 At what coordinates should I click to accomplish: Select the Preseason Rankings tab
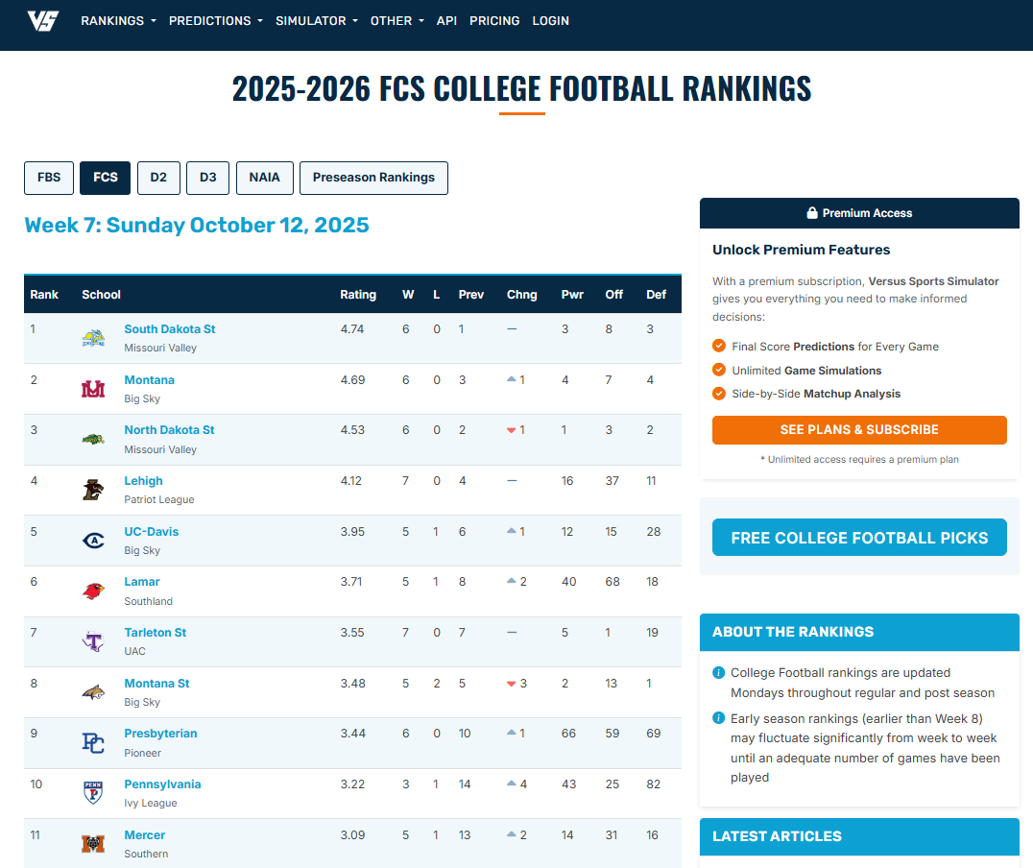tap(373, 178)
